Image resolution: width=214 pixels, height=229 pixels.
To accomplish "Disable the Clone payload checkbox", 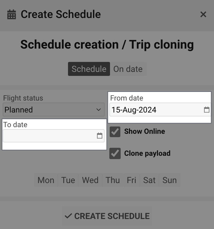I will (x=115, y=153).
